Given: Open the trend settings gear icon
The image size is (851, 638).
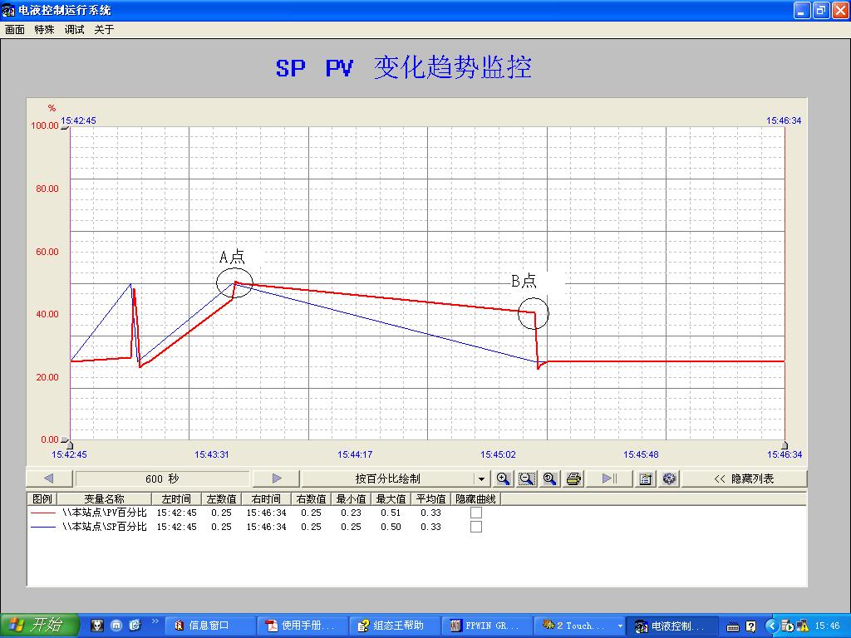Looking at the screenshot, I should [x=669, y=478].
